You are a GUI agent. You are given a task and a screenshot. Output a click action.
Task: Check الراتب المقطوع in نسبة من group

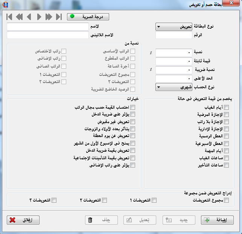132,58
